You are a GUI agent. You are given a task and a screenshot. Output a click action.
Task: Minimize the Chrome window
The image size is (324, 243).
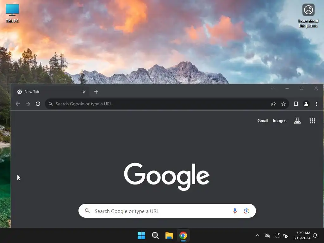click(287, 89)
